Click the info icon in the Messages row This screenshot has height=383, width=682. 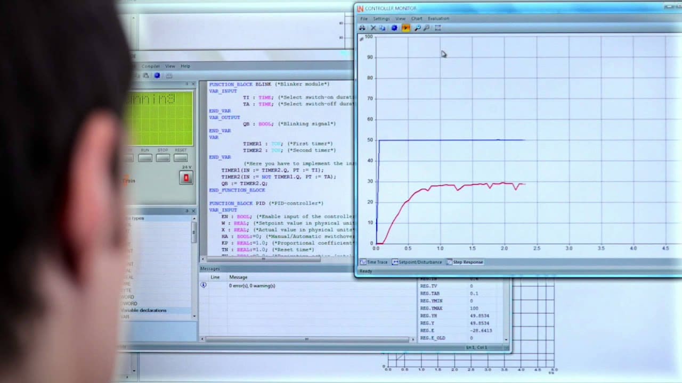[203, 286]
